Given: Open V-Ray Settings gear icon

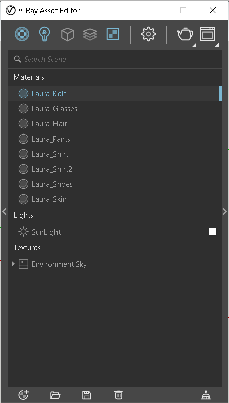Looking at the screenshot, I should coord(148,34).
